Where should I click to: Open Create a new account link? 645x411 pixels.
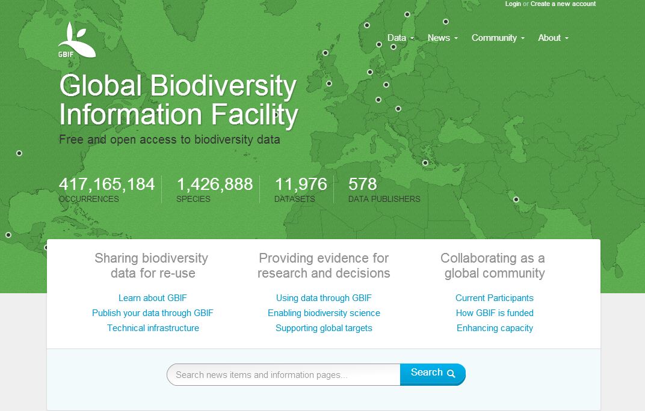[x=563, y=4]
